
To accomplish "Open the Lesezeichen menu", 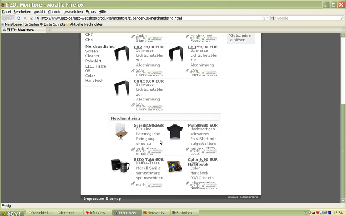I will pos(73,12).
